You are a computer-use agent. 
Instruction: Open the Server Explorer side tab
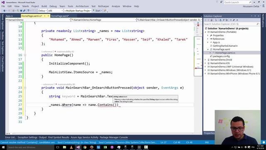coord(2,22)
